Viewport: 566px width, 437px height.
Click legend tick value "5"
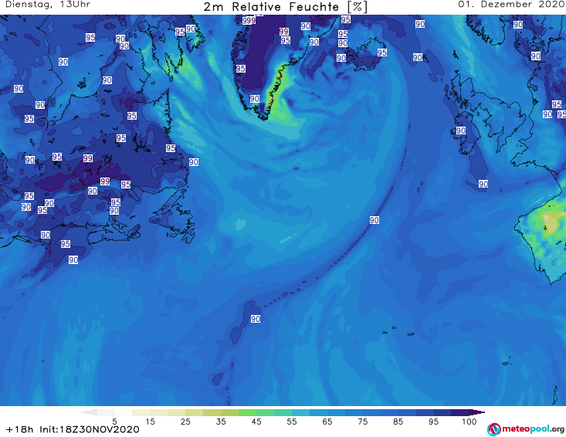(x=114, y=422)
